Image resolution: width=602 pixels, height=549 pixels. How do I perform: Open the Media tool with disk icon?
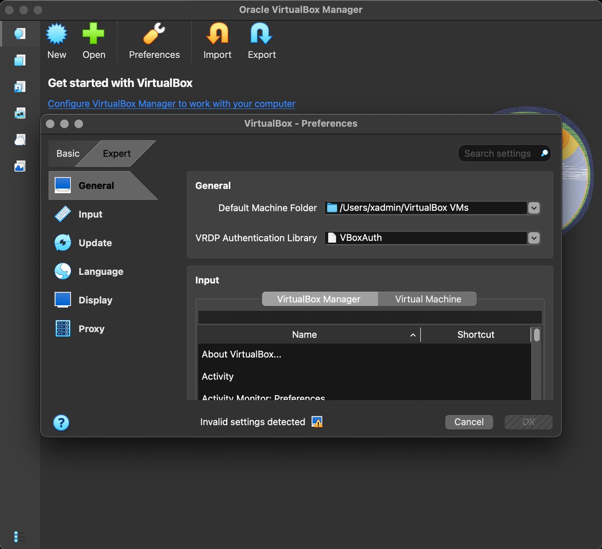pos(20,87)
